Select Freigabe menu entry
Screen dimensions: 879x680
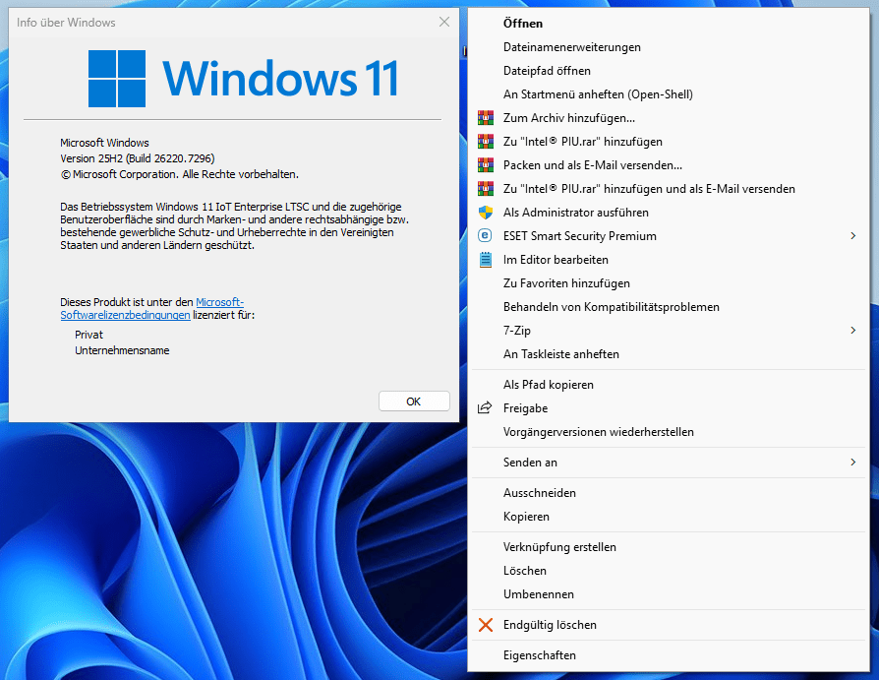pos(669,407)
